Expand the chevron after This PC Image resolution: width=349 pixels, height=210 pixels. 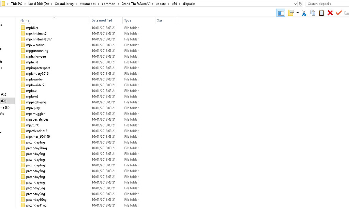[25, 4]
